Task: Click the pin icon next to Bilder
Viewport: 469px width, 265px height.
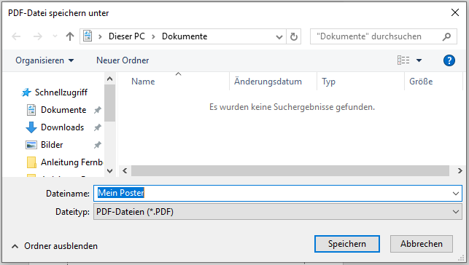Action: (x=97, y=145)
